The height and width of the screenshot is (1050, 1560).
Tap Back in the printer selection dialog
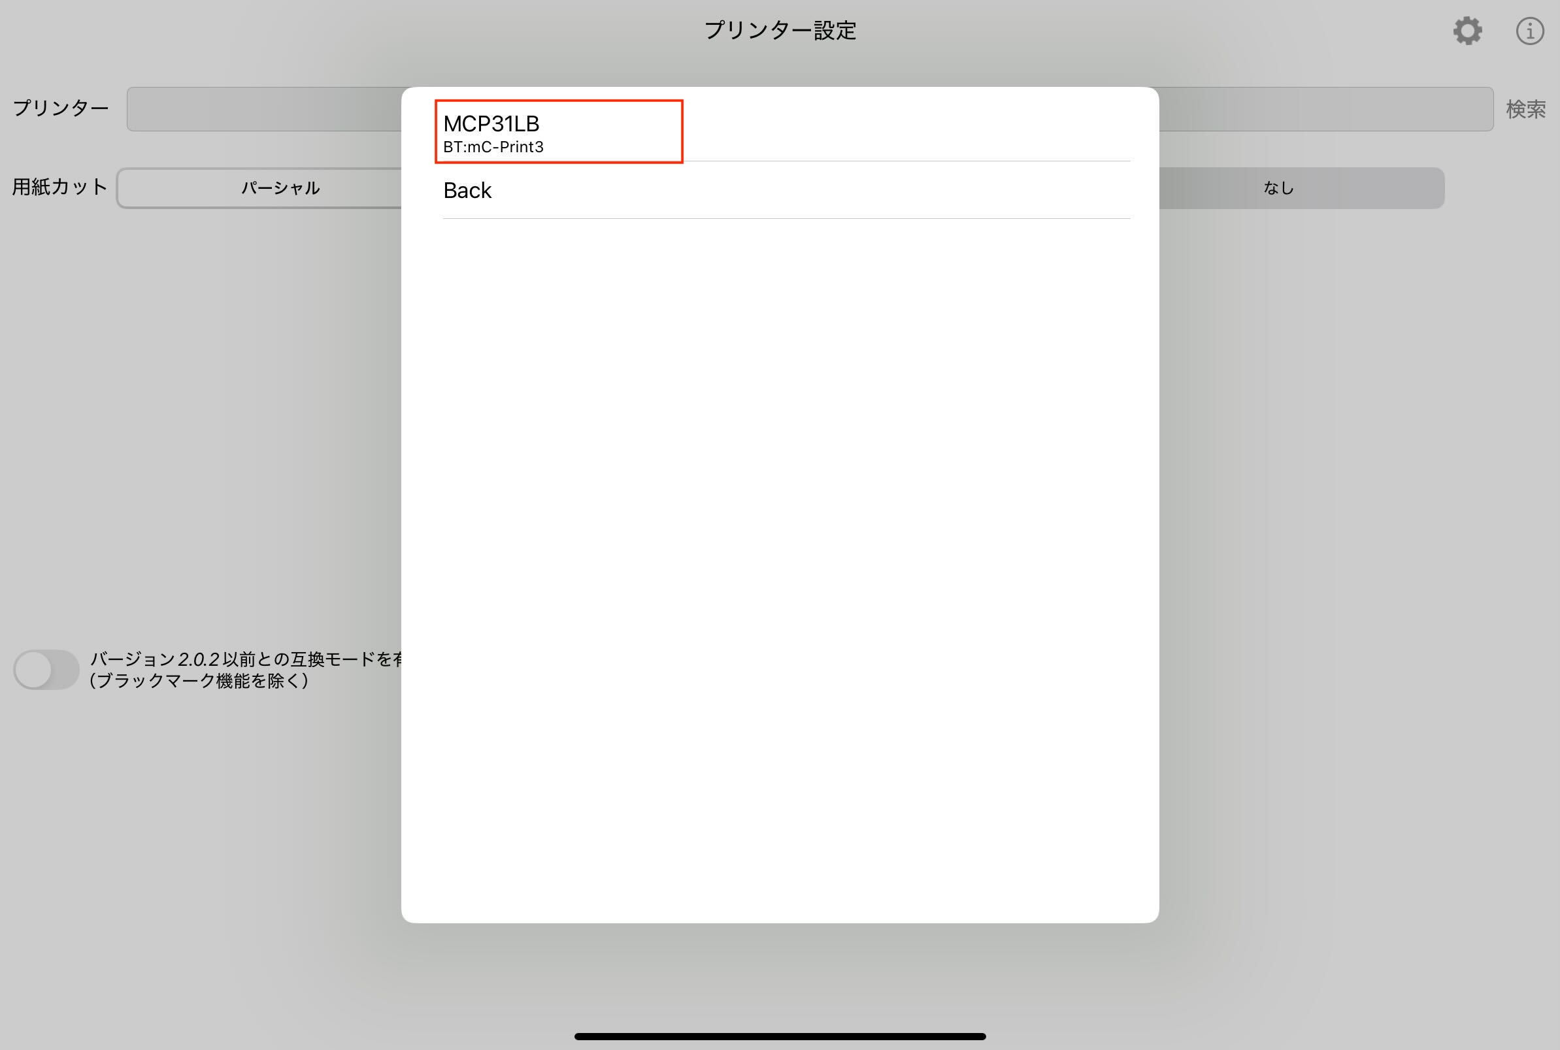(x=467, y=190)
